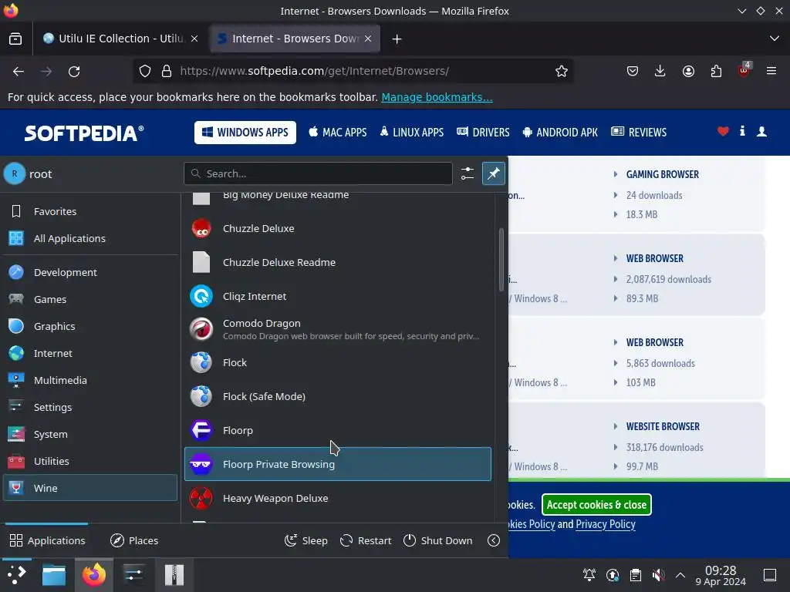Select the Wine category
Image resolution: width=790 pixels, height=592 pixels.
(90, 488)
